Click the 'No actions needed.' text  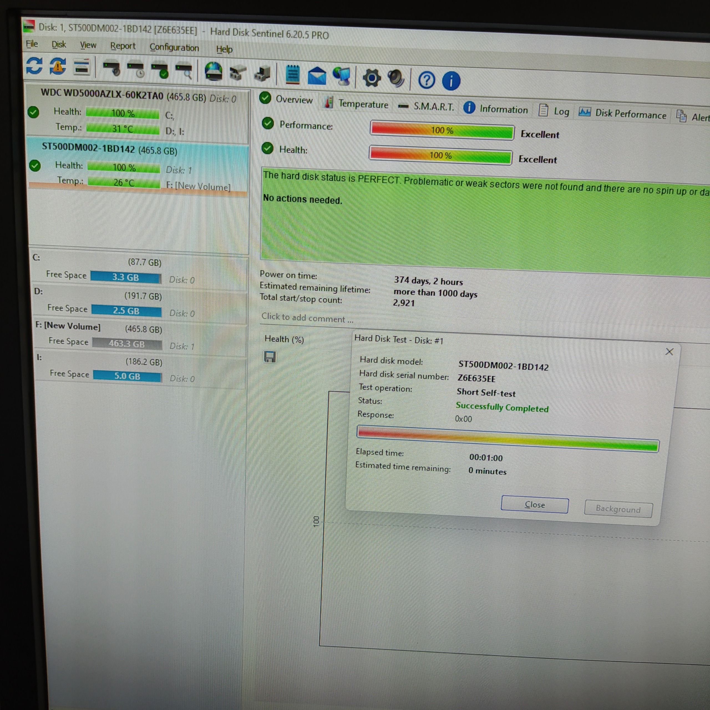click(x=303, y=199)
